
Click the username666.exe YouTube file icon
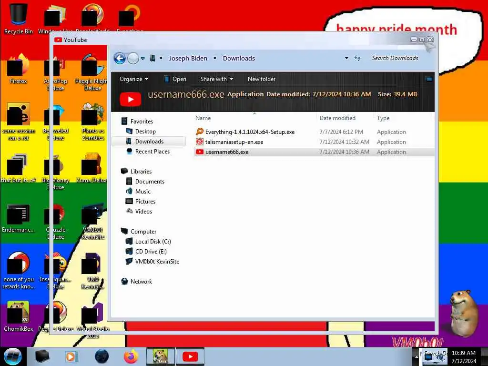(x=200, y=152)
